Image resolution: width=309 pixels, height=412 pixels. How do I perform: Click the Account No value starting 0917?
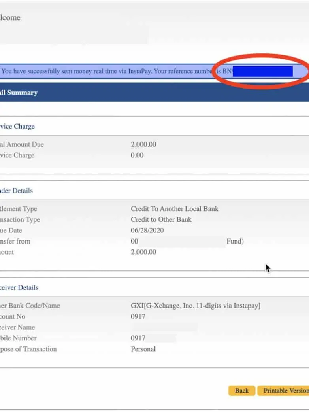[x=138, y=316]
